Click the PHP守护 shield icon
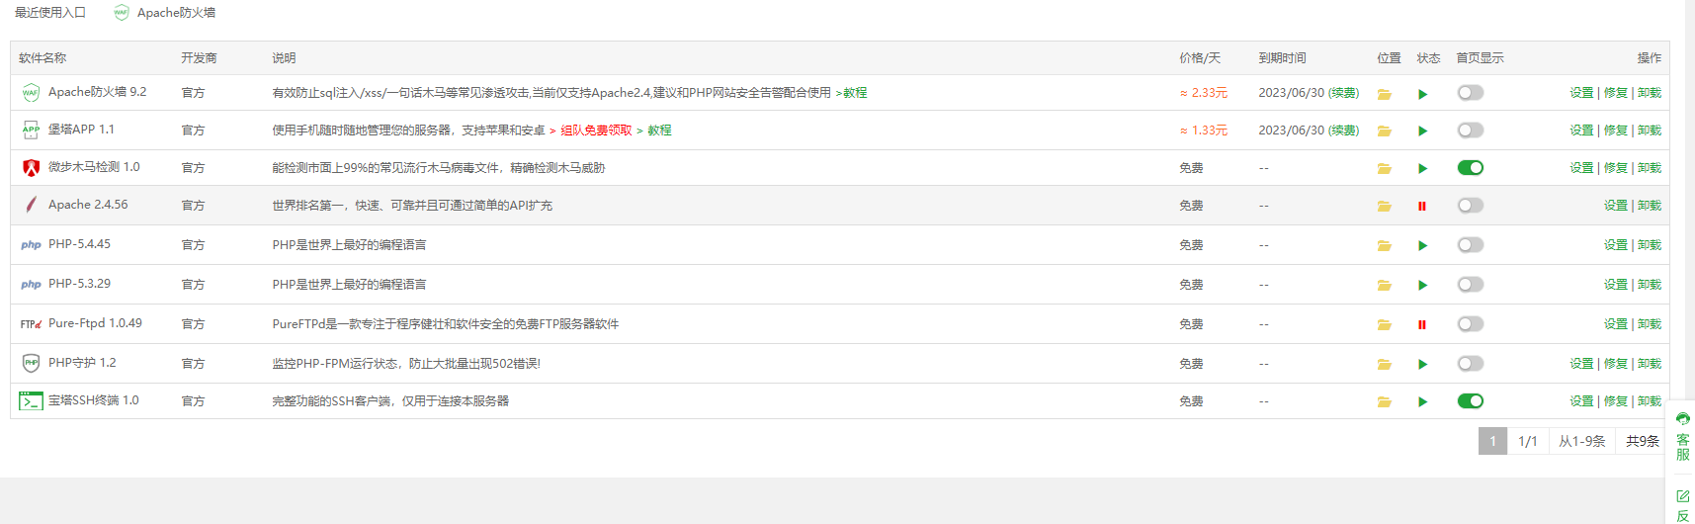 tap(31, 363)
